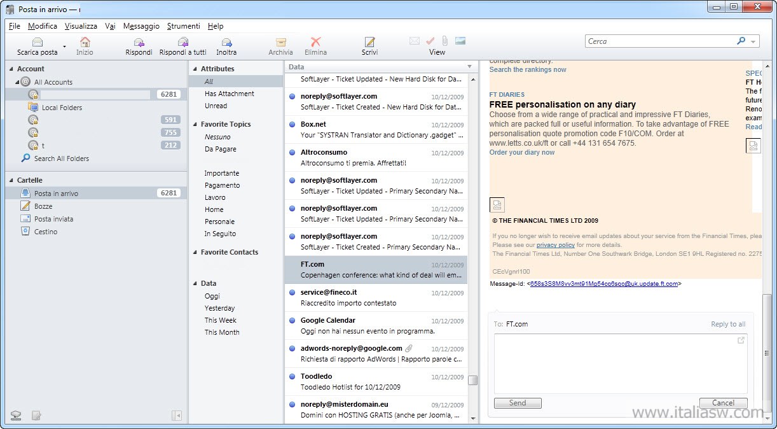
Task: Collapse the Favorite Topics section
Action: coord(195,124)
